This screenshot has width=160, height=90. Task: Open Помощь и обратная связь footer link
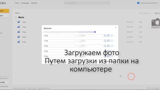pos(19,88)
